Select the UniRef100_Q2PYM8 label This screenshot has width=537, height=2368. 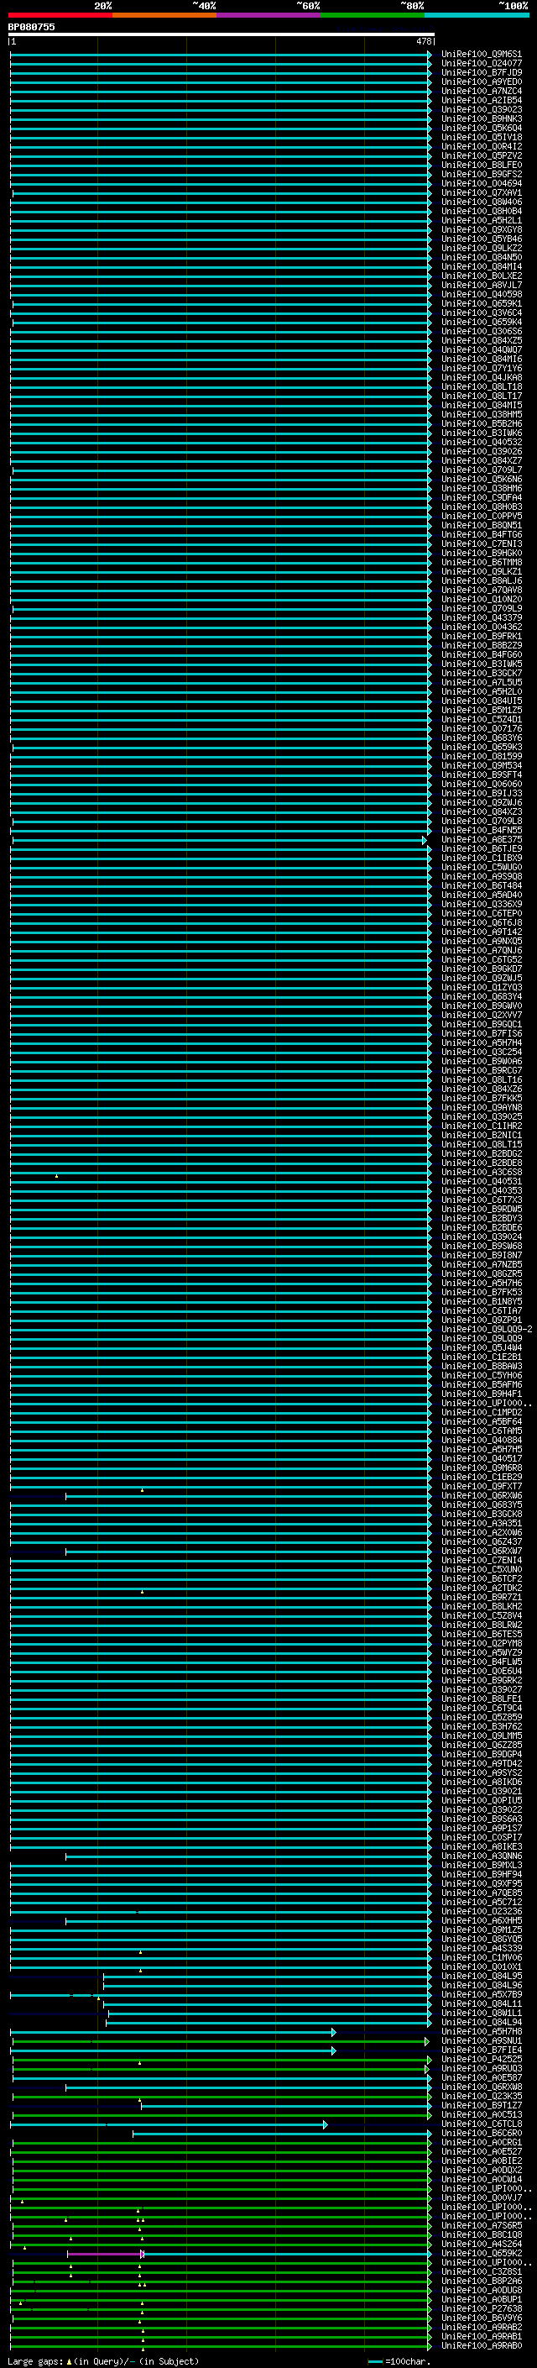(482, 1643)
